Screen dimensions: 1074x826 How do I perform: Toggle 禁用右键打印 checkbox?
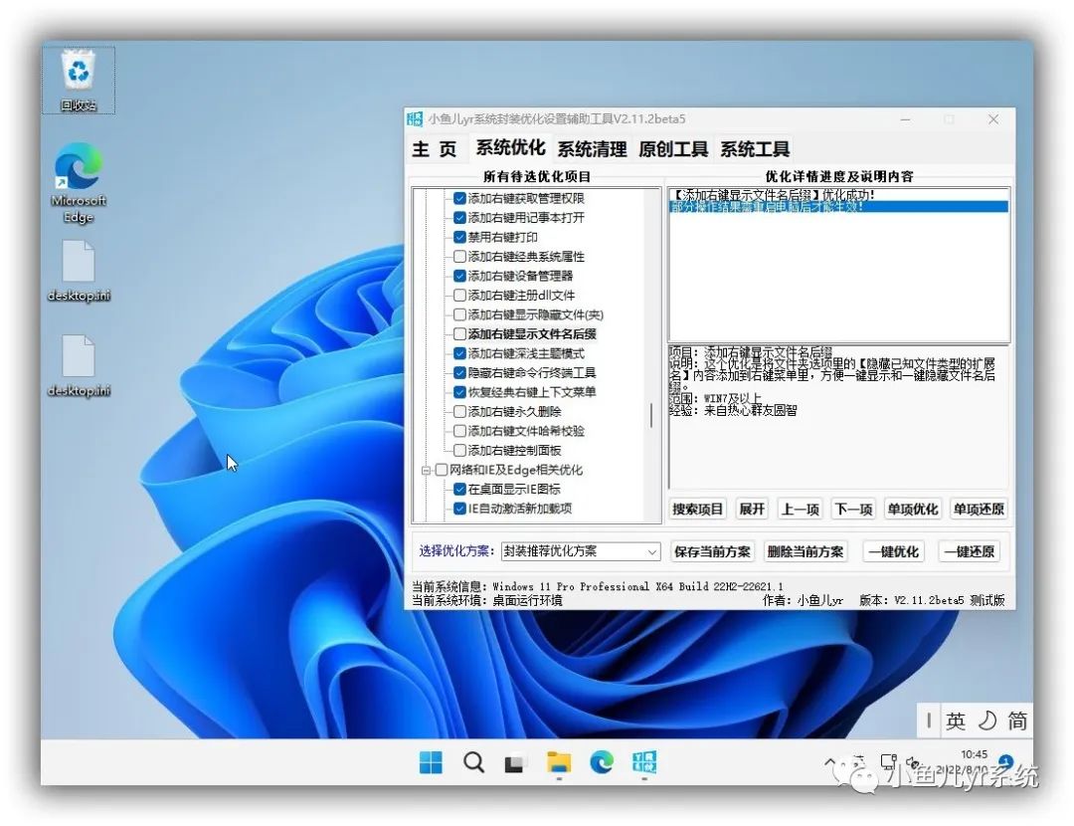[x=459, y=237]
